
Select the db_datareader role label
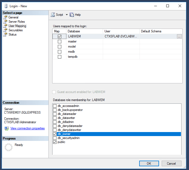[67, 114]
